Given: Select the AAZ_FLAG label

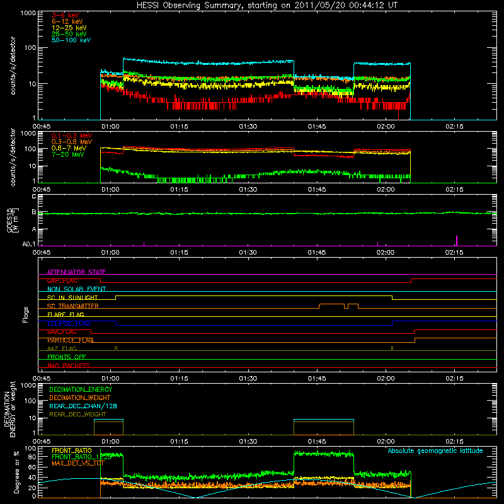Looking at the screenshot, I should click(62, 348).
